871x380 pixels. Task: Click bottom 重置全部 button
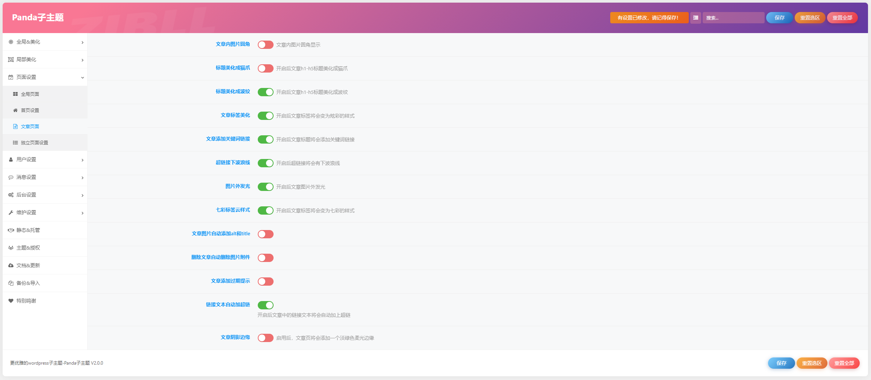click(x=844, y=363)
